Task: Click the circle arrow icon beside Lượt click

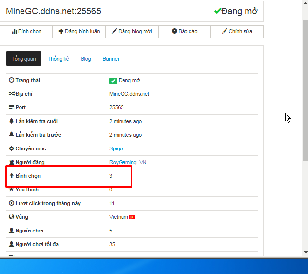Action: pyautogui.click(x=11, y=203)
